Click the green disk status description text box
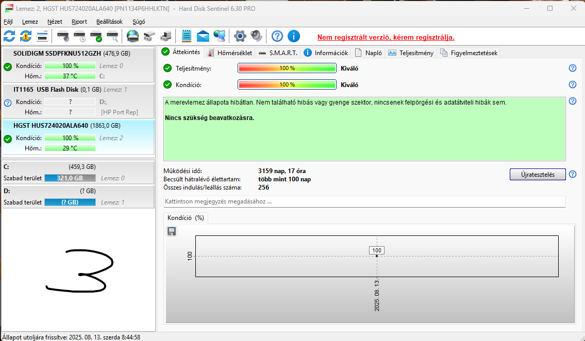This screenshot has height=341, width=585. [x=364, y=129]
